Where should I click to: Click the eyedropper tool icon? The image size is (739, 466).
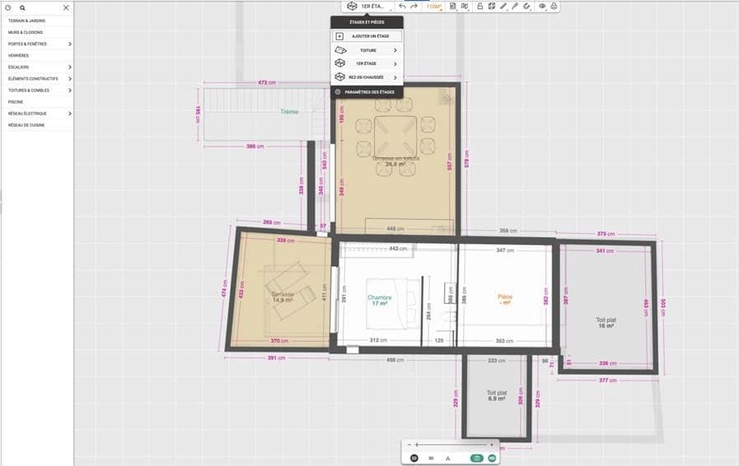[x=515, y=6]
